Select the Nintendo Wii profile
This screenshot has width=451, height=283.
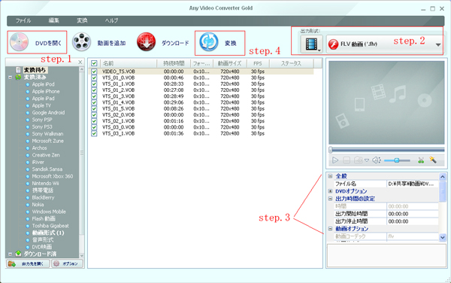click(45, 184)
